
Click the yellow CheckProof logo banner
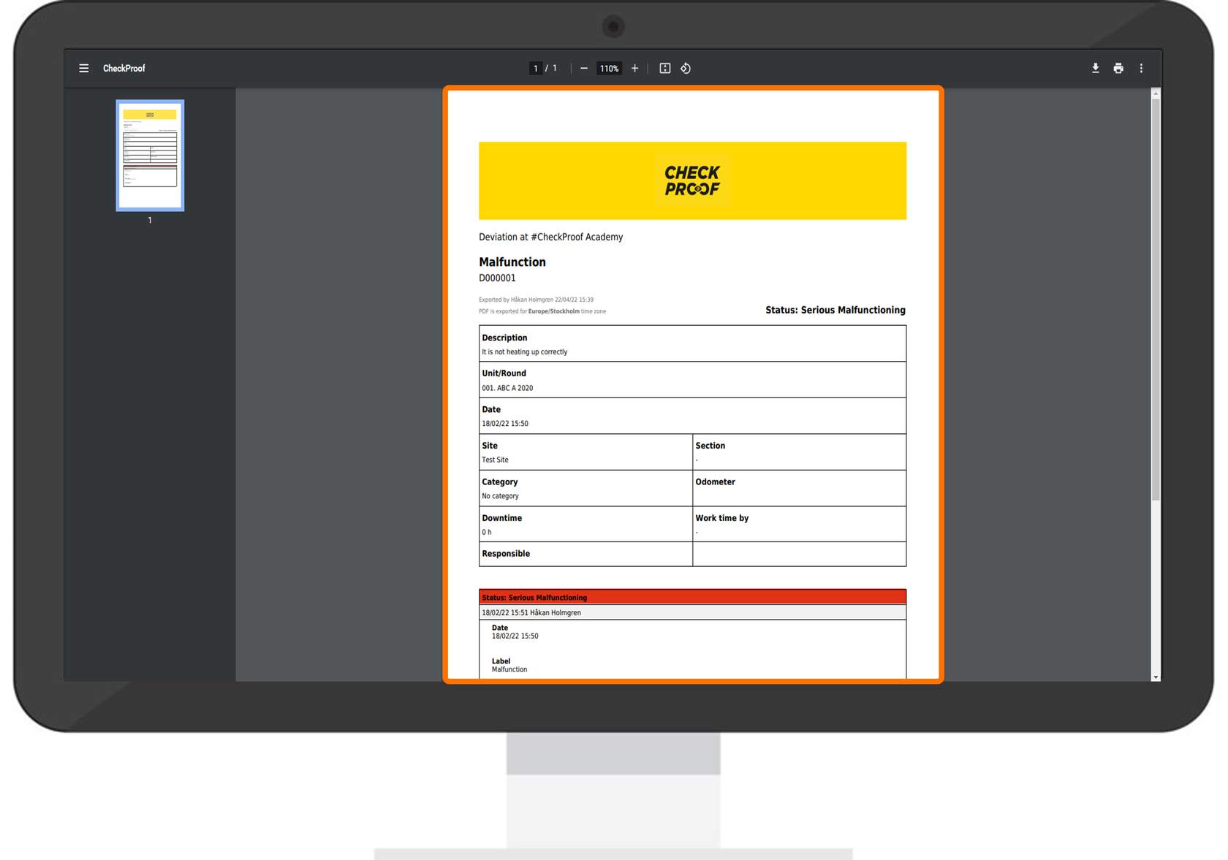coord(692,180)
